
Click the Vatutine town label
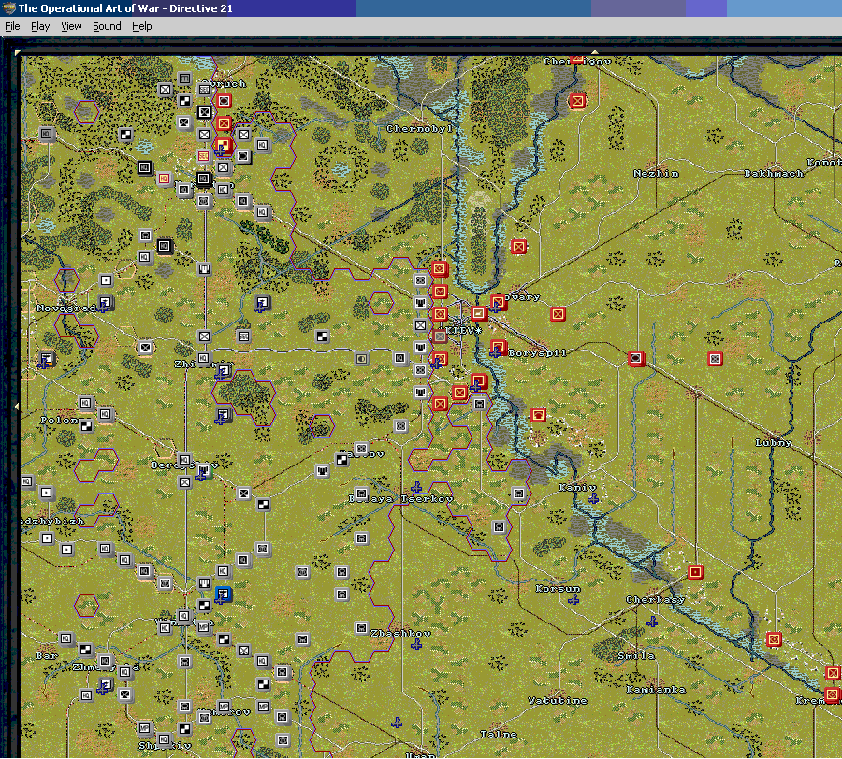tap(558, 700)
